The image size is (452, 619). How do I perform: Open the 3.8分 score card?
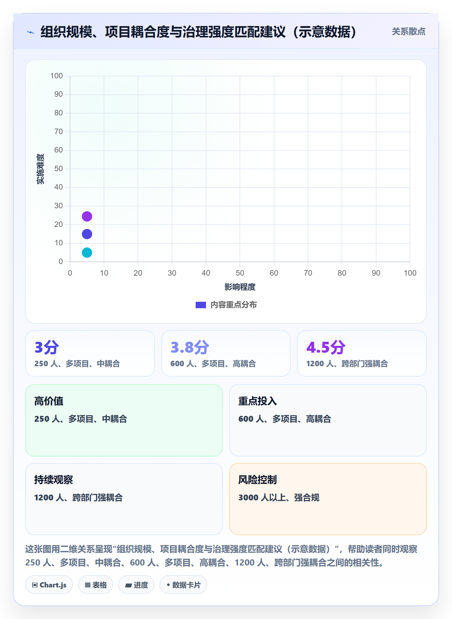click(226, 353)
